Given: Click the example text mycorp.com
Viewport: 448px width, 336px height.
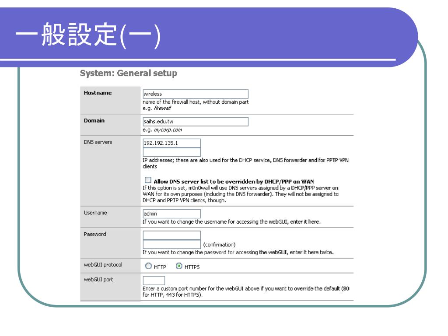Looking at the screenshot, I should point(168,129).
